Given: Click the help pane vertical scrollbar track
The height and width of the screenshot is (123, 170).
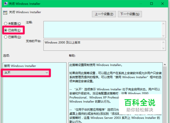Looking at the screenshot, I should [165, 95].
